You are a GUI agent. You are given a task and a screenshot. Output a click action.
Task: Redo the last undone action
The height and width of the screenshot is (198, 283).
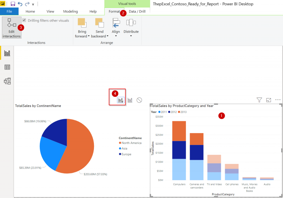[27, 4]
